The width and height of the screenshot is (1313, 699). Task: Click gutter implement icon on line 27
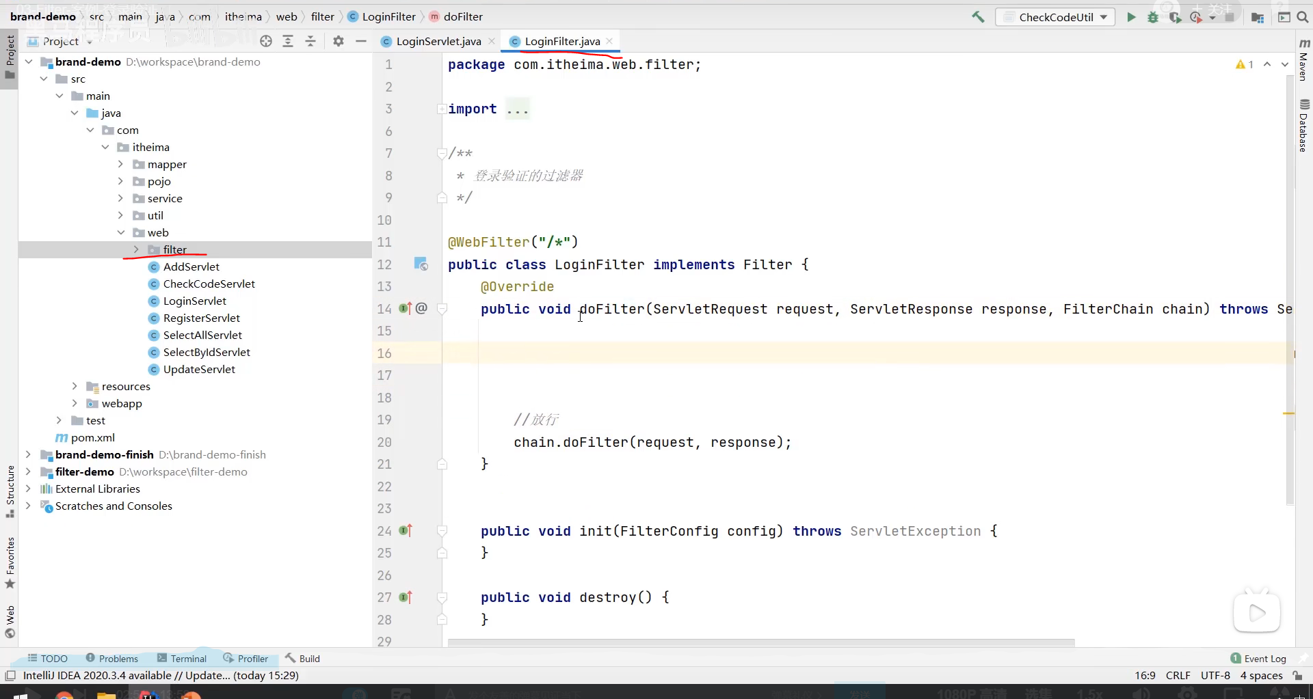[406, 597]
